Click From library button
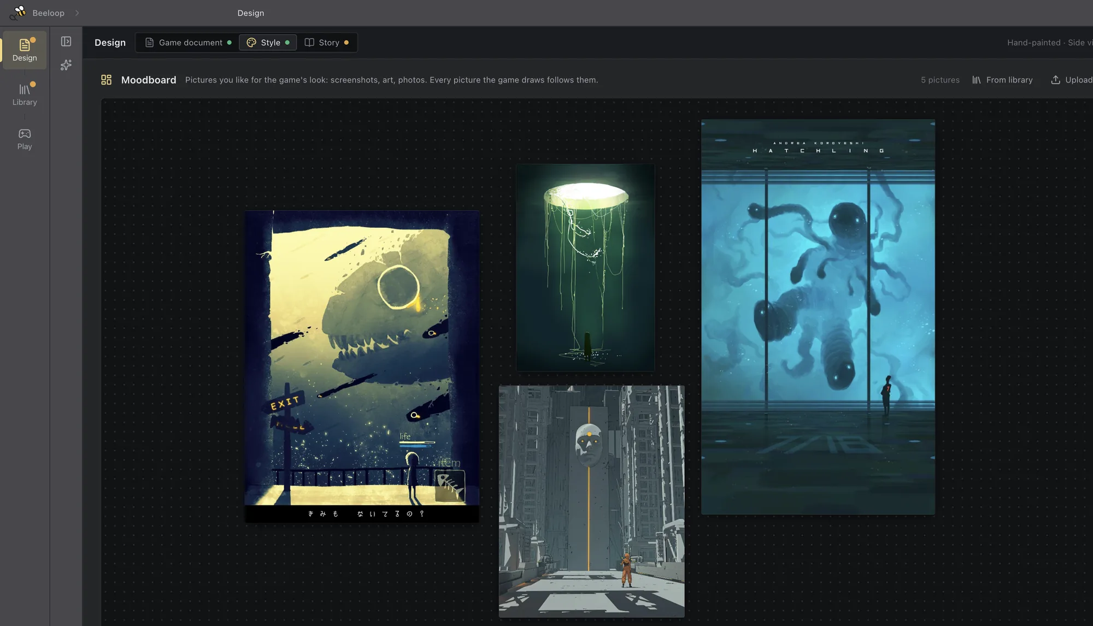 pos(1002,80)
